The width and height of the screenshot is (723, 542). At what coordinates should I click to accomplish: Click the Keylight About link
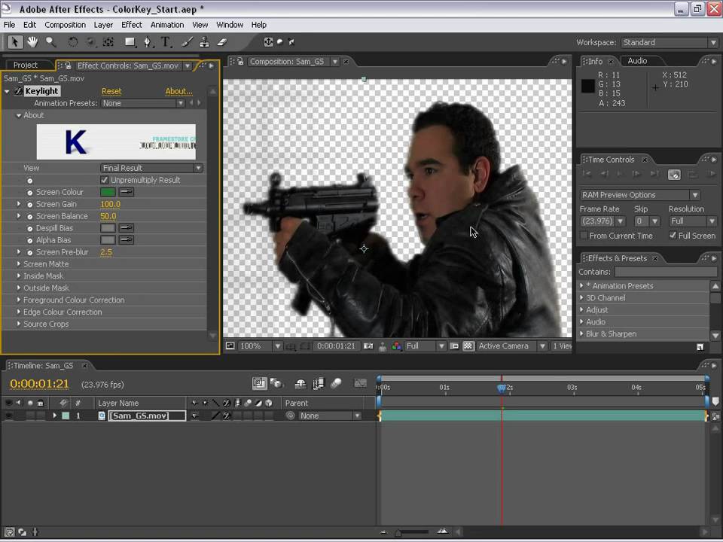179,91
